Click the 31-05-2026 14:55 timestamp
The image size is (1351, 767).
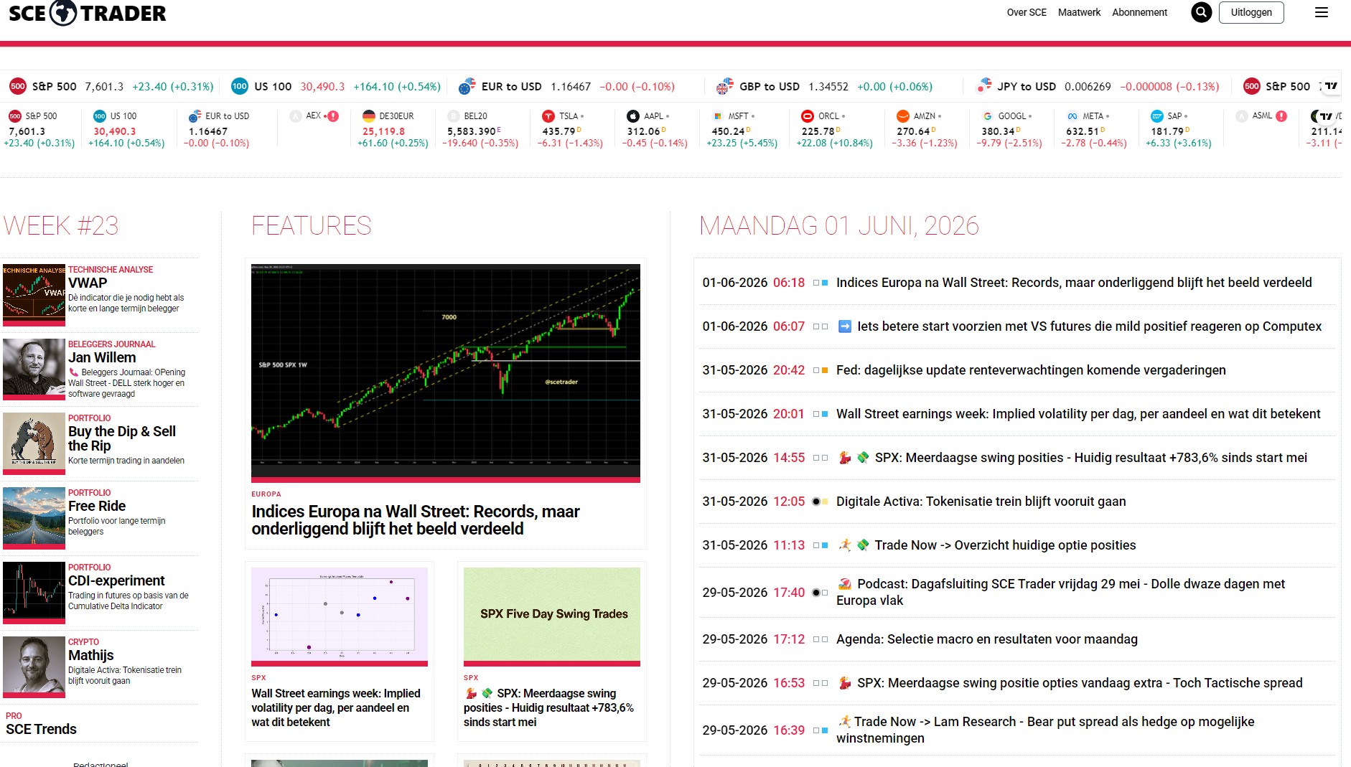[753, 458]
